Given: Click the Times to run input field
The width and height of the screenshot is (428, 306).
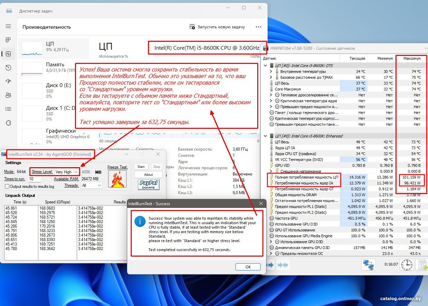Looking at the screenshot, I should pos(35,179).
